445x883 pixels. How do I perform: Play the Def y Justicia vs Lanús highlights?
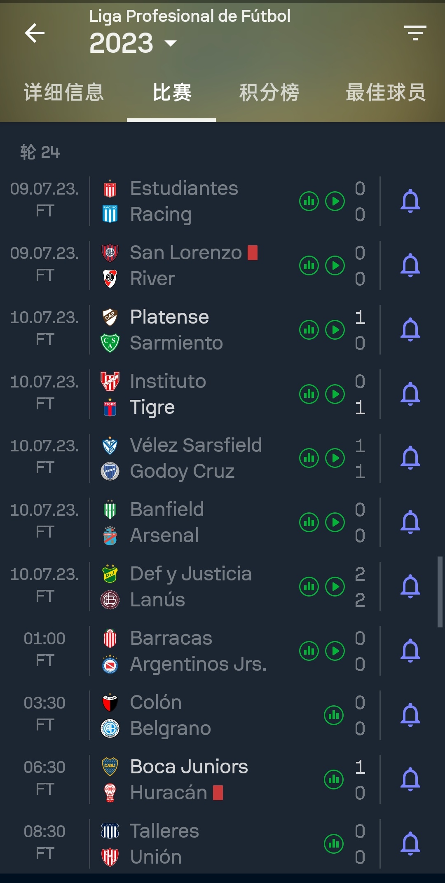pyautogui.click(x=335, y=587)
